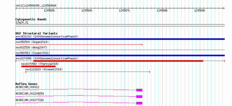Select the nsv560543 (Cooper2011) label
Image resolution: width=232 pixels, height=106 pixels.
(33, 53)
